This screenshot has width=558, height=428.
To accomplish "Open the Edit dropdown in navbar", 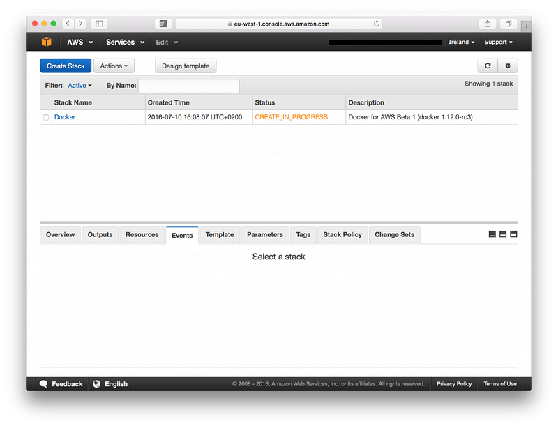I will (x=167, y=42).
